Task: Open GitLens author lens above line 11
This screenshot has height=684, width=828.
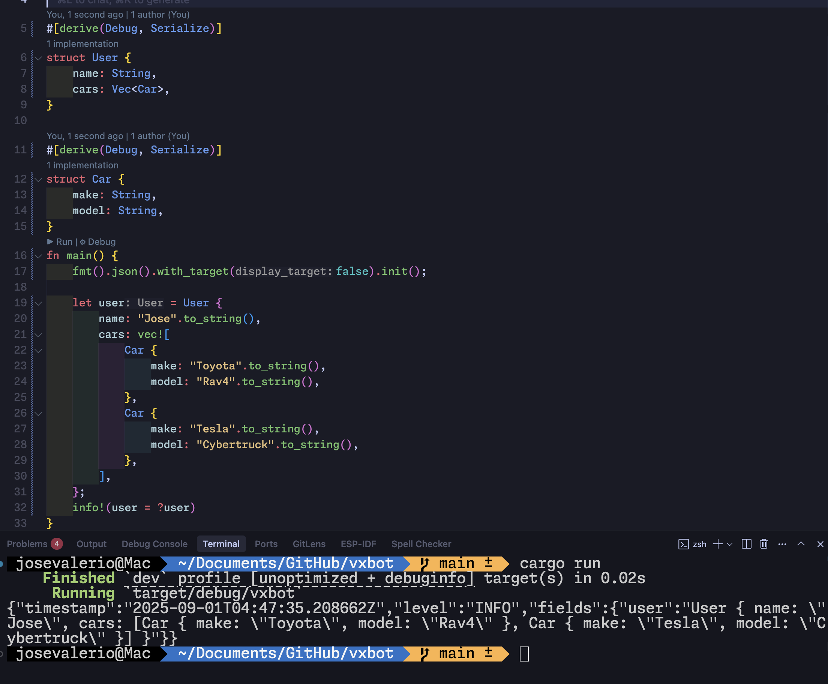Action: (x=118, y=136)
